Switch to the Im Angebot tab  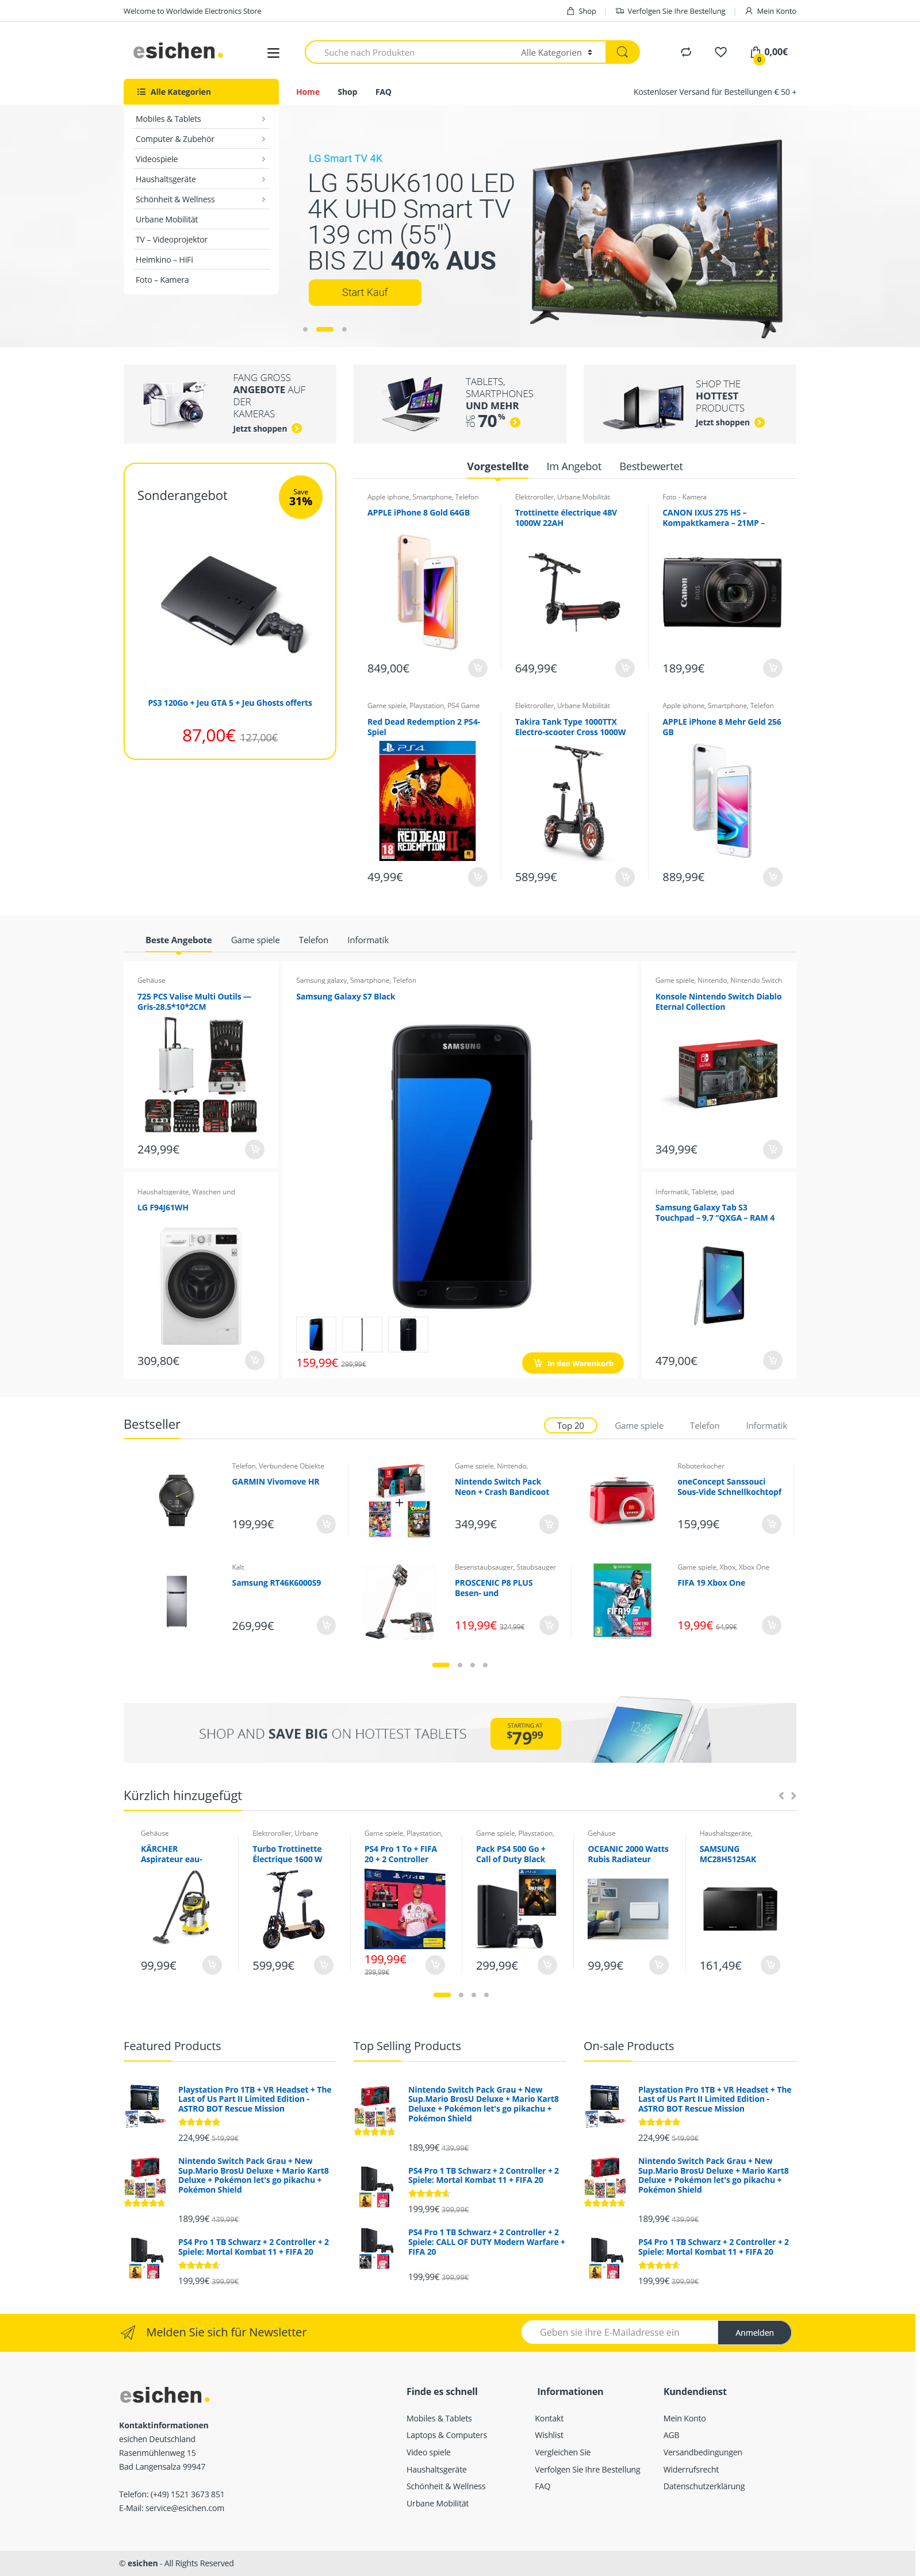coord(574,466)
